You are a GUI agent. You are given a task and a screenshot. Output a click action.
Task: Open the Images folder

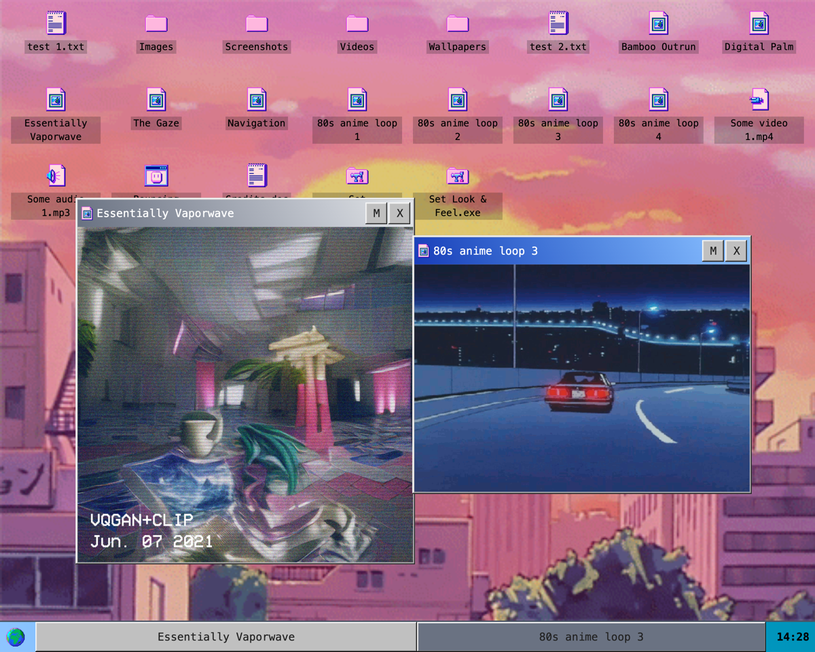(156, 23)
